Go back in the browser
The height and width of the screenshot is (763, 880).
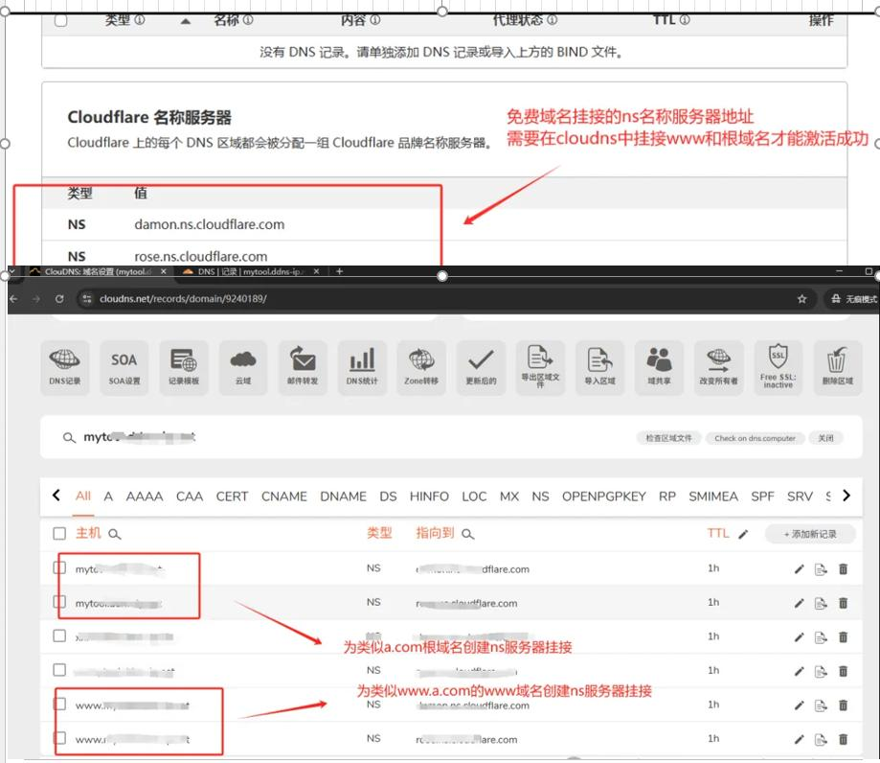[14, 299]
